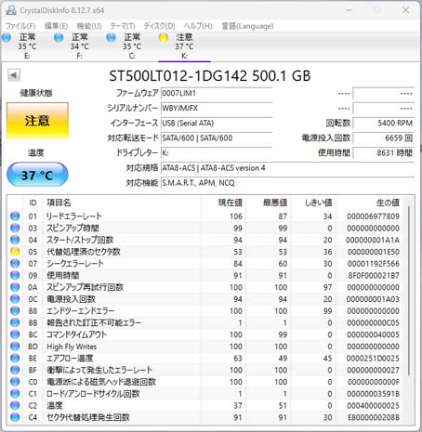Select the リードエラーレート attribute name

pyautogui.click(x=73, y=216)
